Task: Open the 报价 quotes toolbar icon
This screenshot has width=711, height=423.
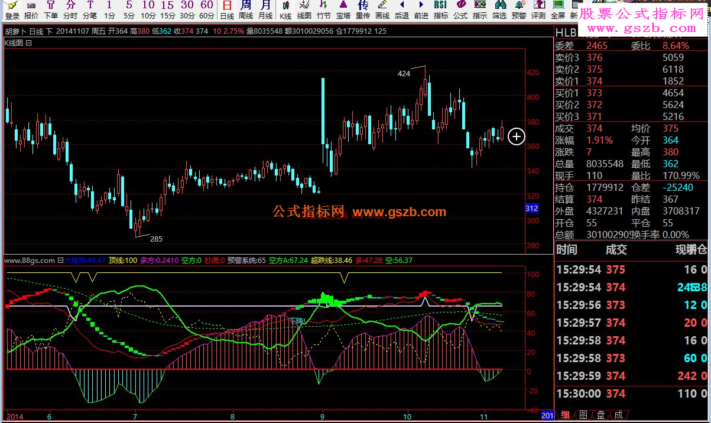Action: [31, 10]
